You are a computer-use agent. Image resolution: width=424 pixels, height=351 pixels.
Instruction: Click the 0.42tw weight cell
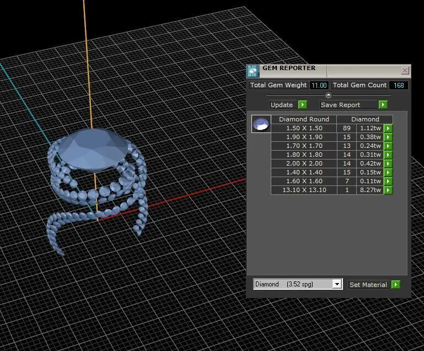[x=370, y=163]
